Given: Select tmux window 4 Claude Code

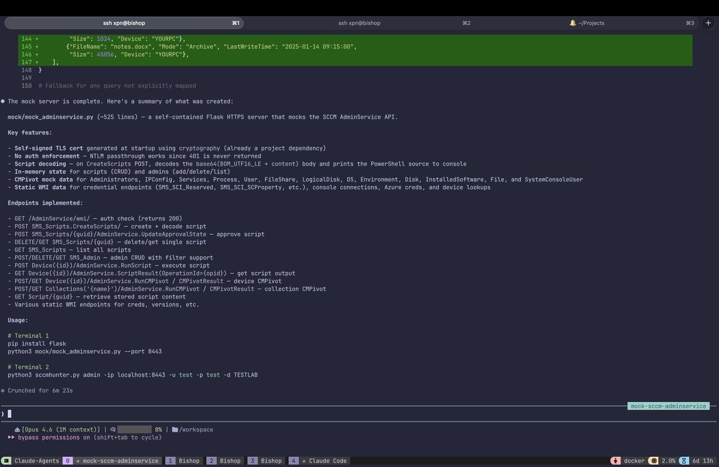Looking at the screenshot, I should pos(319,461).
